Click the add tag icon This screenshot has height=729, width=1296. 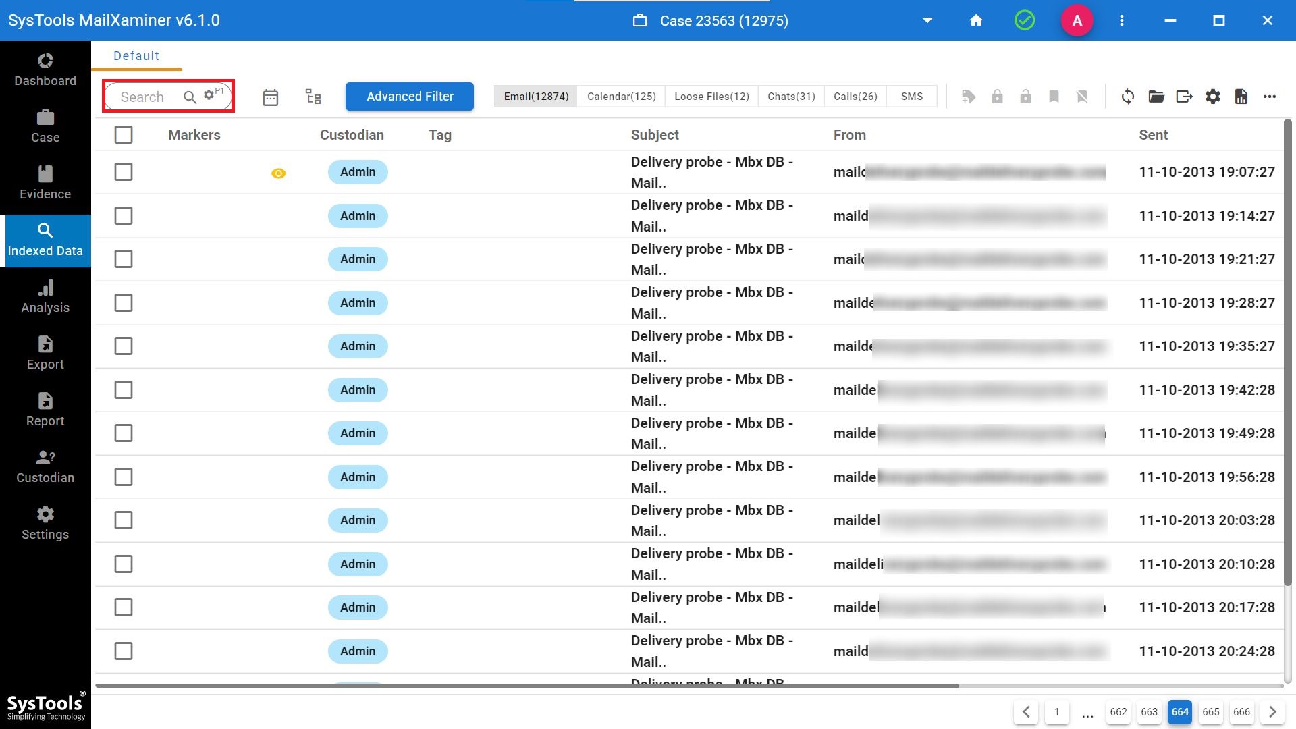(969, 97)
